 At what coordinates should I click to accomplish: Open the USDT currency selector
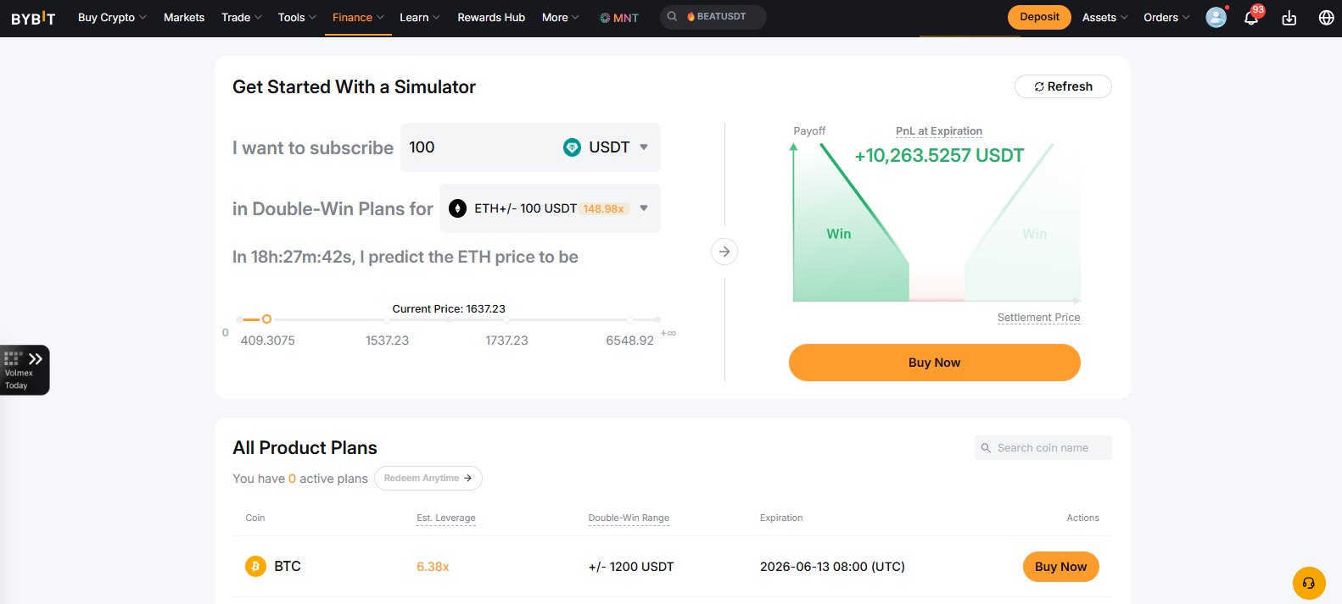click(607, 147)
